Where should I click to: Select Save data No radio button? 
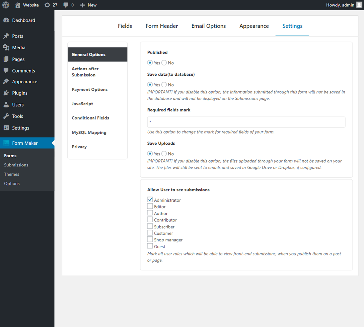pyautogui.click(x=164, y=84)
